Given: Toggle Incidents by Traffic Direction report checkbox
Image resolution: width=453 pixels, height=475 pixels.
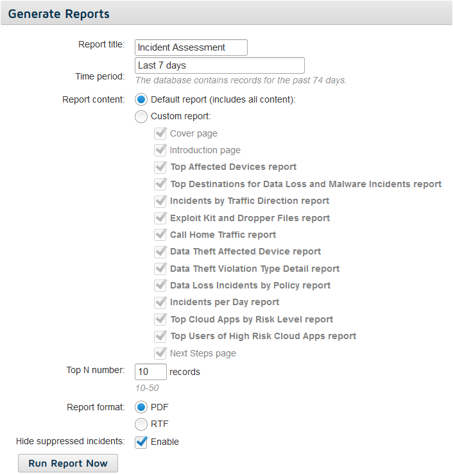Looking at the screenshot, I should pyautogui.click(x=160, y=201).
